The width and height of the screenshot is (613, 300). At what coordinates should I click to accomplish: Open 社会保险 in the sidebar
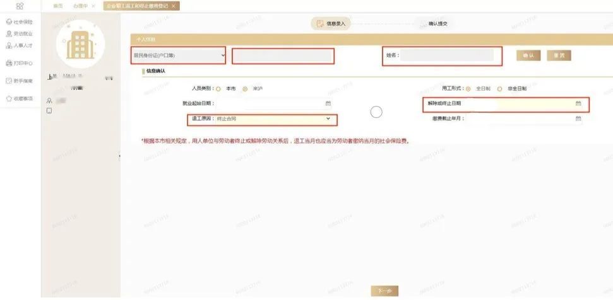20,22
